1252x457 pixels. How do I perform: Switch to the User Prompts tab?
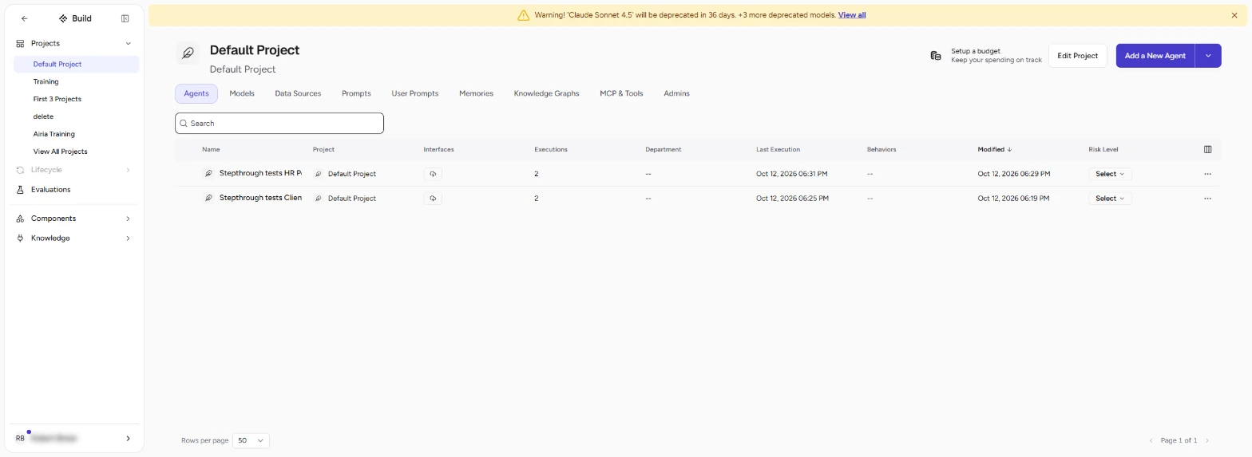[415, 93]
